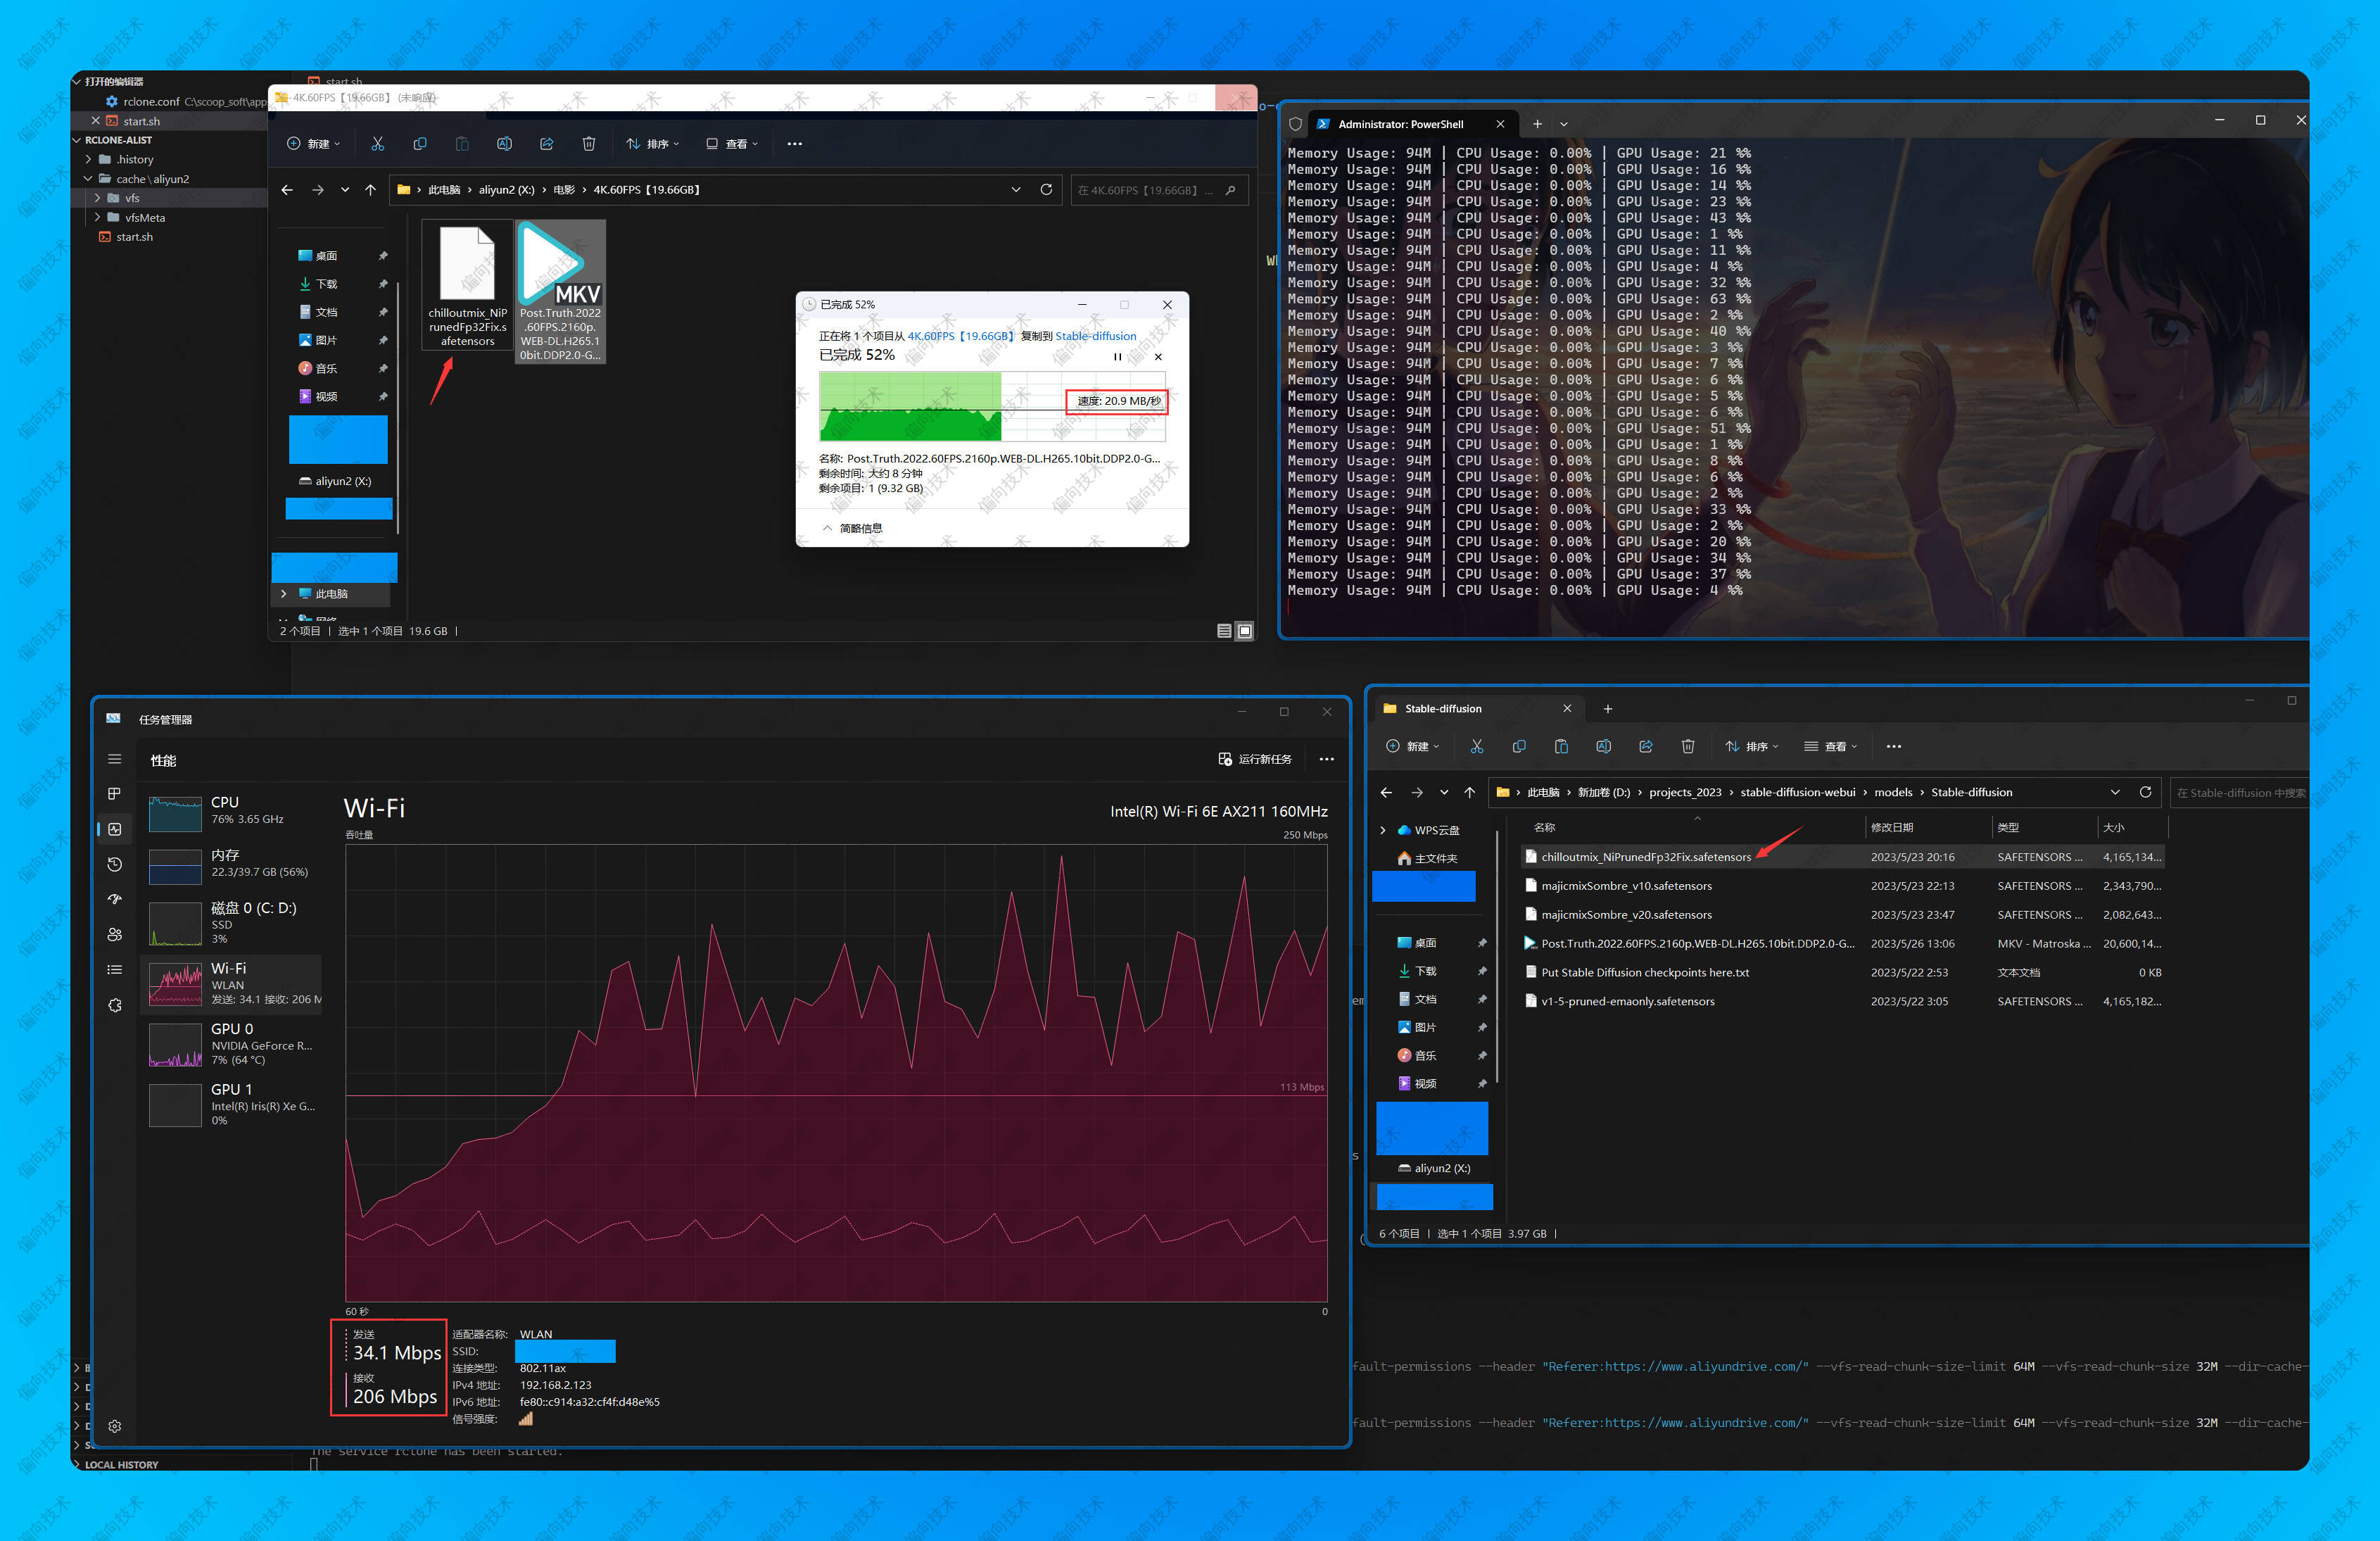Go back in 4K.60FPS Explorer navigation
The image size is (2380, 1541).
pos(287,189)
